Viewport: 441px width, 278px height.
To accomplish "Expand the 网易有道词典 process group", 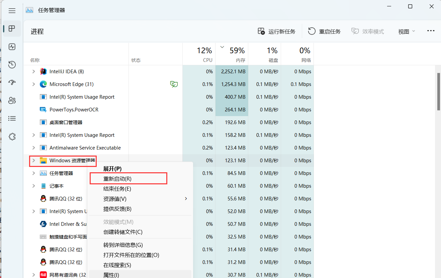I will [33, 275].
